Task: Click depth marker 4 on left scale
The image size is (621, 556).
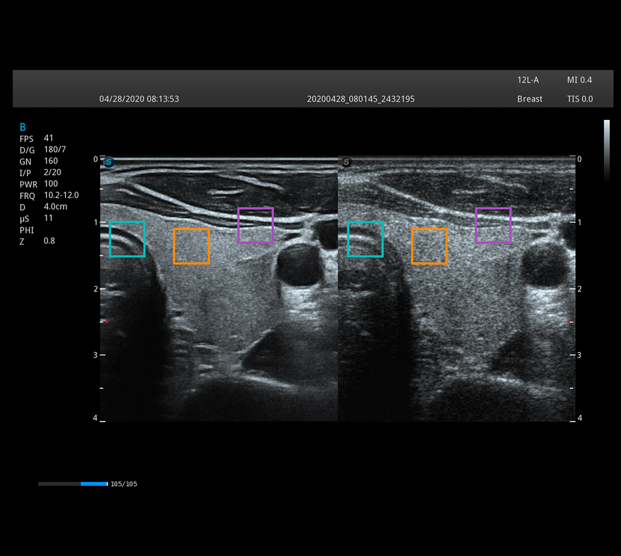Action: coord(96,418)
